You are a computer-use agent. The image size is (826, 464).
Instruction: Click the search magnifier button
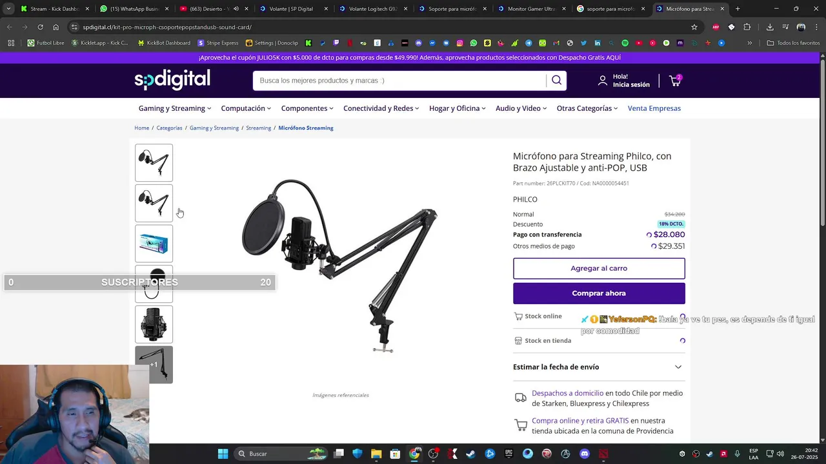(x=556, y=81)
